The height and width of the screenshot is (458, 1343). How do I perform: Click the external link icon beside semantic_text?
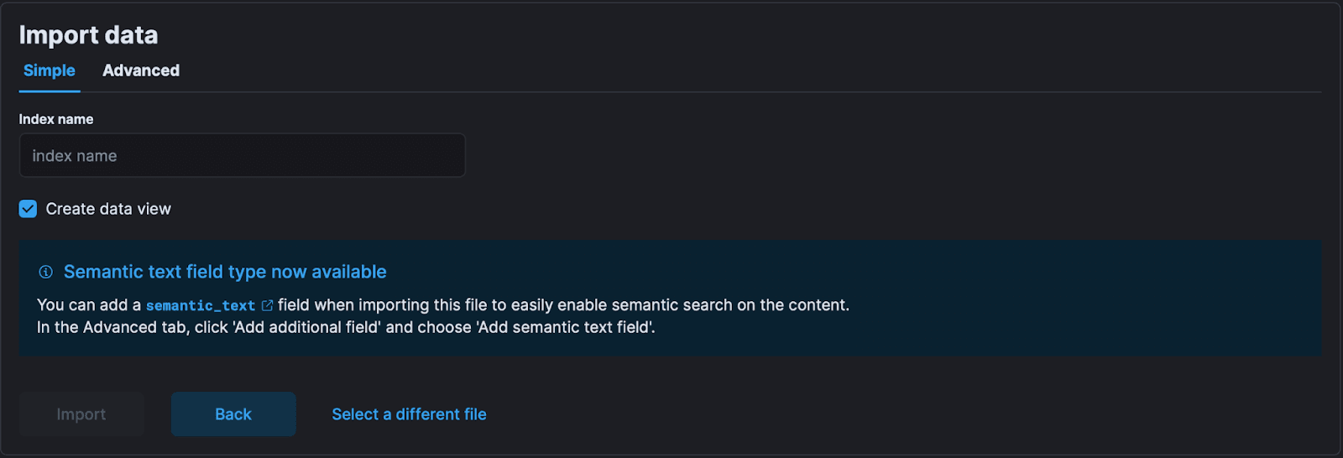point(267,305)
